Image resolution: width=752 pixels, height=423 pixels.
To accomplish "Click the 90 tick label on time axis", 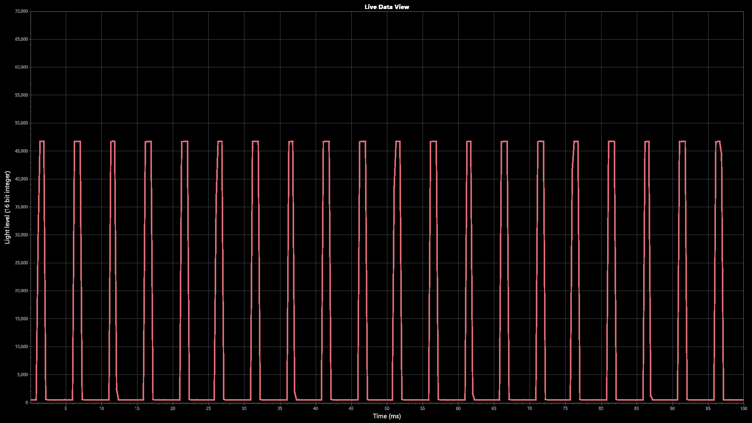I will pos(672,409).
